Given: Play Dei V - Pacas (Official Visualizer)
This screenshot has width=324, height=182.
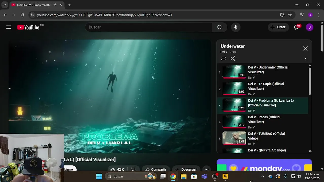Looking at the screenshot, I should pyautogui.click(x=263, y=122).
